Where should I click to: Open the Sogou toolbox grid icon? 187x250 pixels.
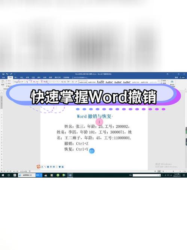pos(62,167)
